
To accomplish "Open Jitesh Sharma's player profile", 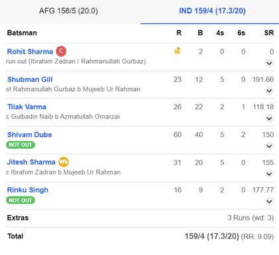I will point(31,162).
